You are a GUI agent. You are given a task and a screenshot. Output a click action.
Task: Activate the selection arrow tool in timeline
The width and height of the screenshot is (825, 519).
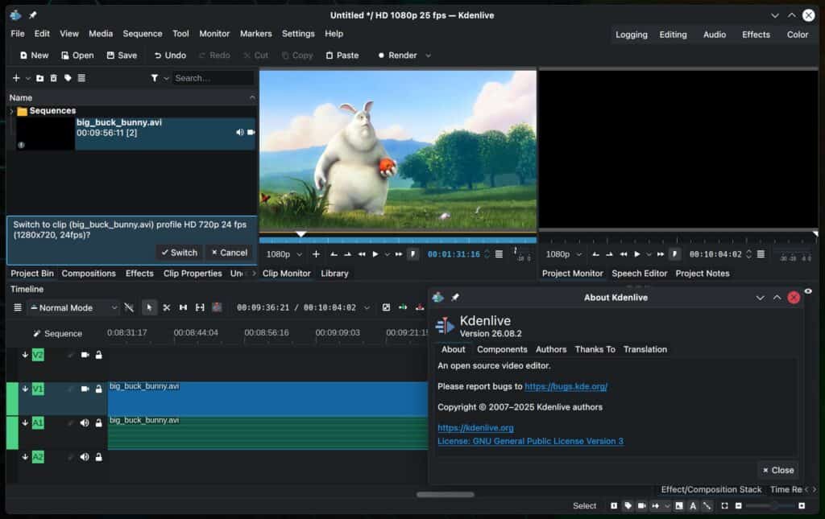pos(149,308)
